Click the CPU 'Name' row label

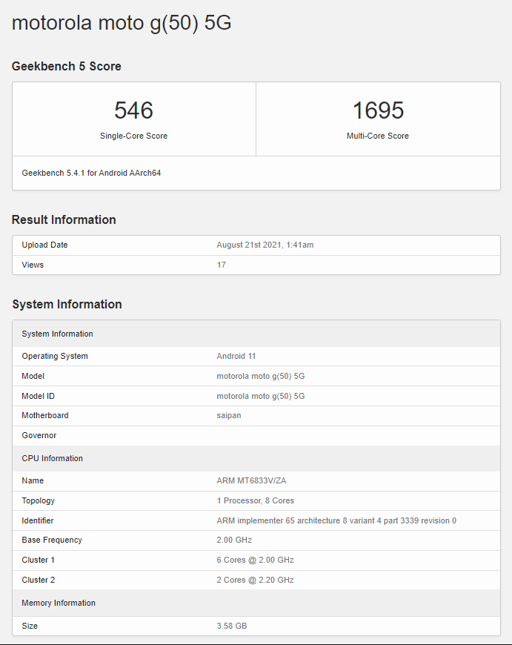point(33,480)
